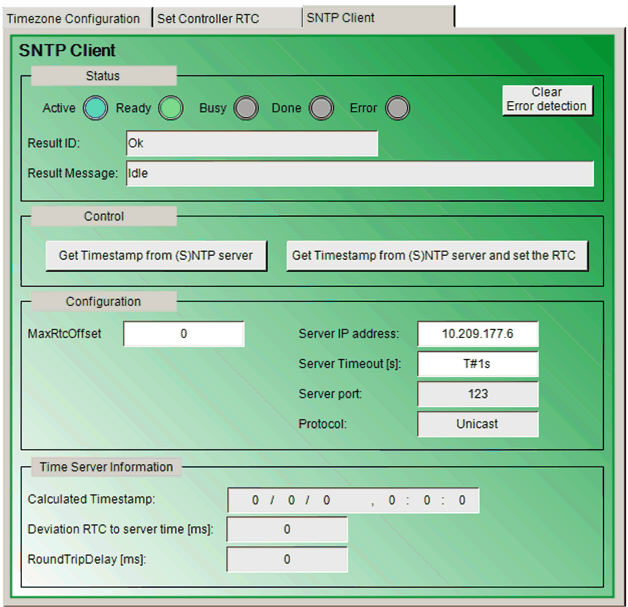Click the SNTP Client panel title
Viewport: 628px width, 607px height.
click(67, 50)
